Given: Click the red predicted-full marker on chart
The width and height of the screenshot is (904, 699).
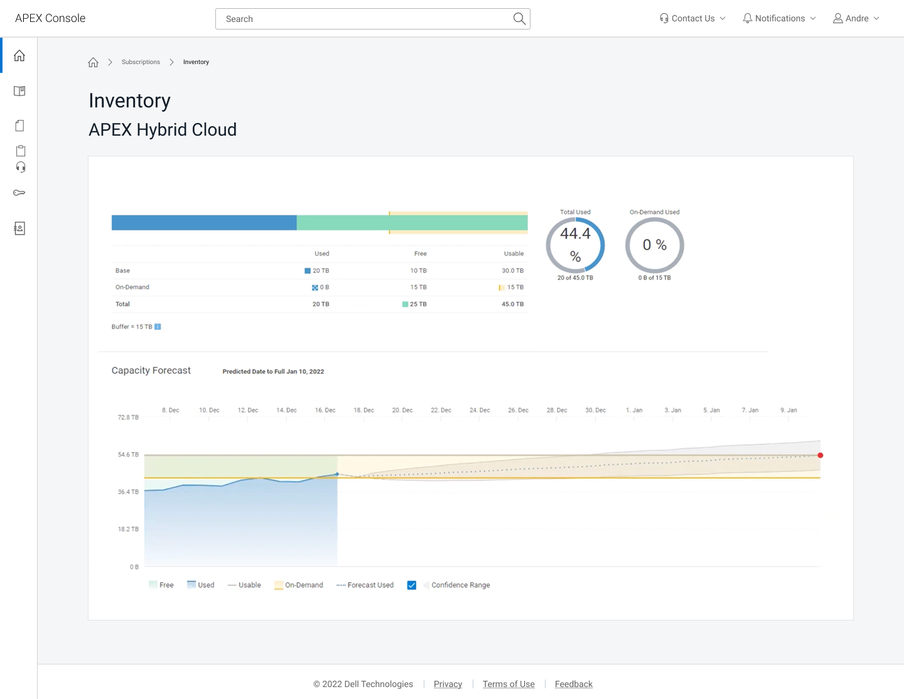Looking at the screenshot, I should pyautogui.click(x=821, y=455).
